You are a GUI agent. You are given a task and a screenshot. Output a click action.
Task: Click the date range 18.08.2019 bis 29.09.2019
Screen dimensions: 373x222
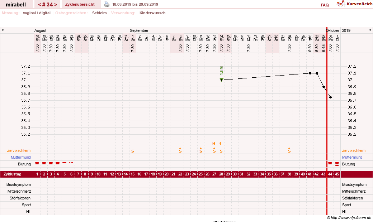coord(135,5)
